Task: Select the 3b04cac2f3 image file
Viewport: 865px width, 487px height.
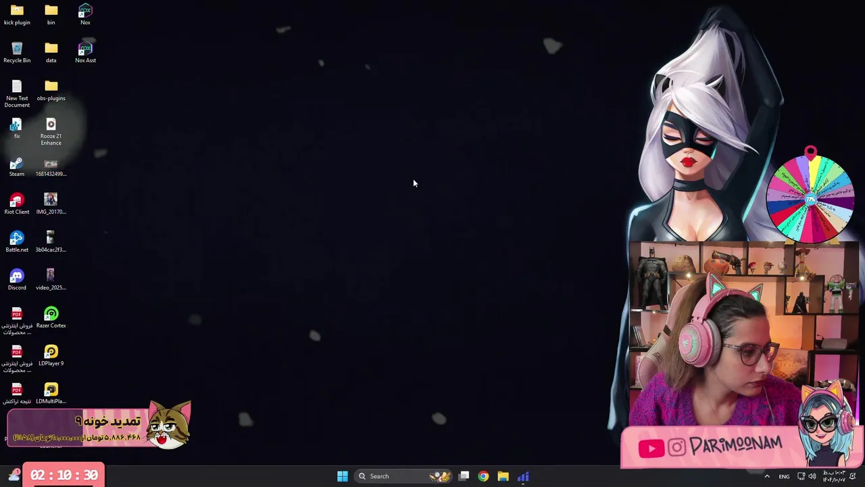Action: [x=51, y=242]
